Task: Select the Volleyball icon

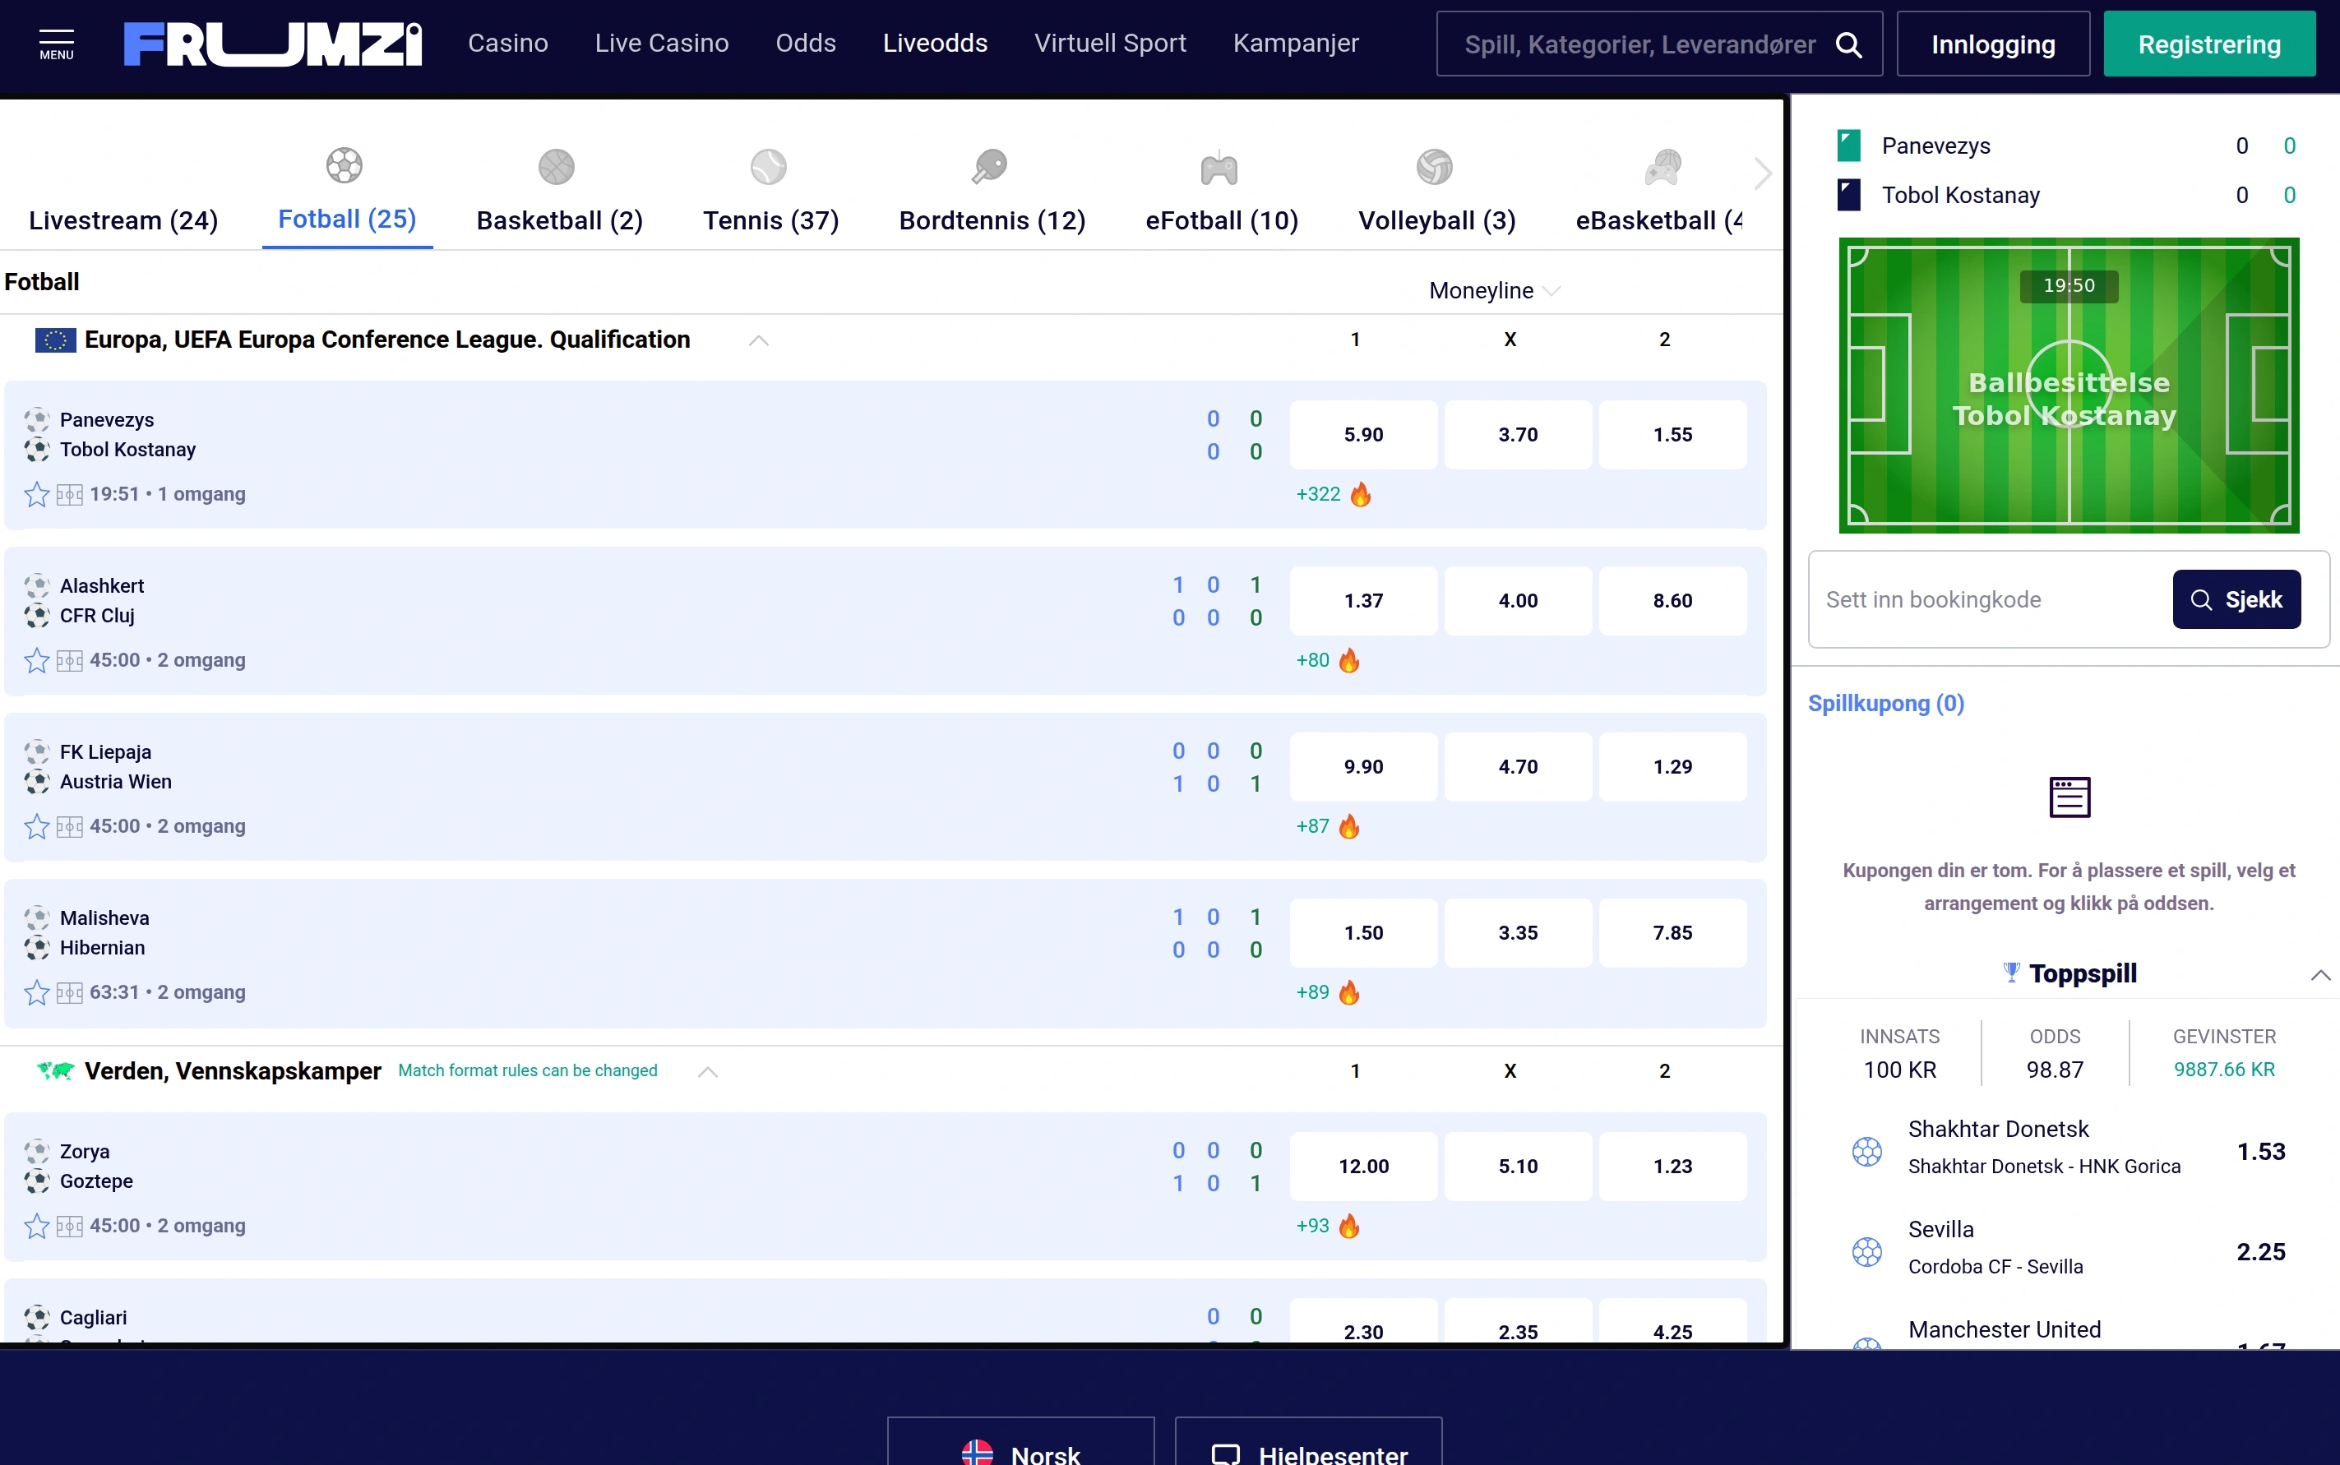Action: point(1434,167)
